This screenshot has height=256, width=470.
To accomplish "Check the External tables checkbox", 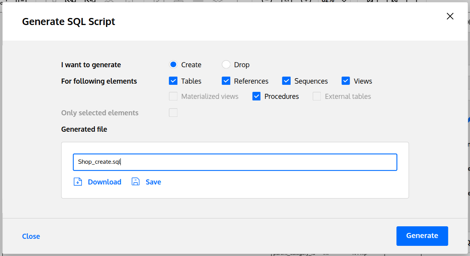I will click(x=317, y=96).
